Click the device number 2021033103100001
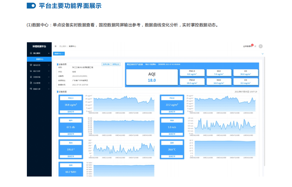This screenshot has height=187, width=292. coord(80,76)
